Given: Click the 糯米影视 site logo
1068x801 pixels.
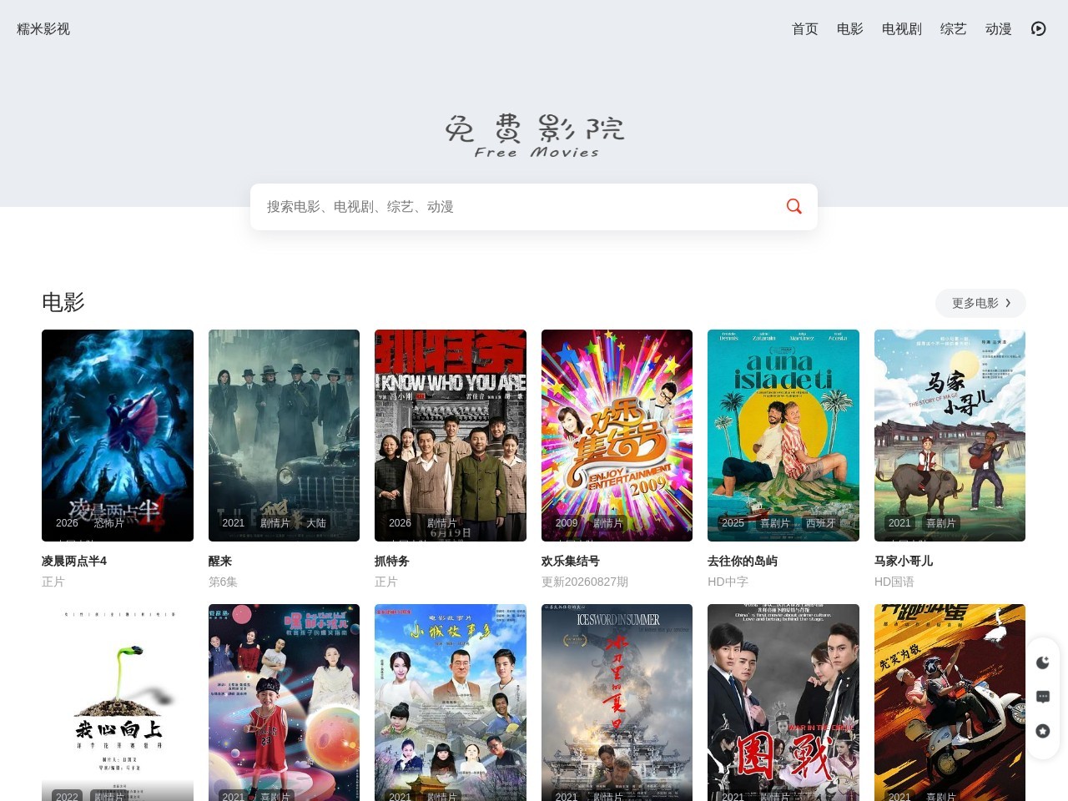Looking at the screenshot, I should [43, 29].
